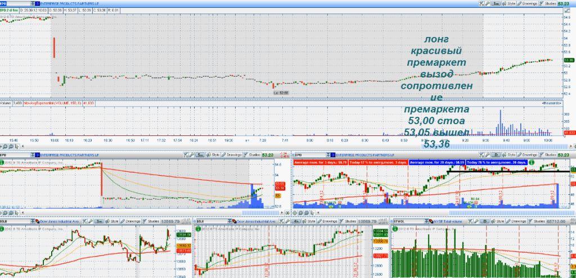Open Style dropdown on EPD 5m chart
Image resolution: width=576 pixels, height=278 pixels.
(212, 155)
